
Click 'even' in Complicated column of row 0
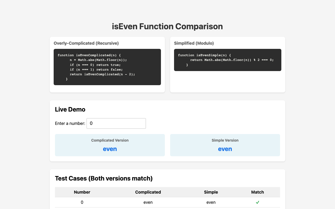click(148, 202)
